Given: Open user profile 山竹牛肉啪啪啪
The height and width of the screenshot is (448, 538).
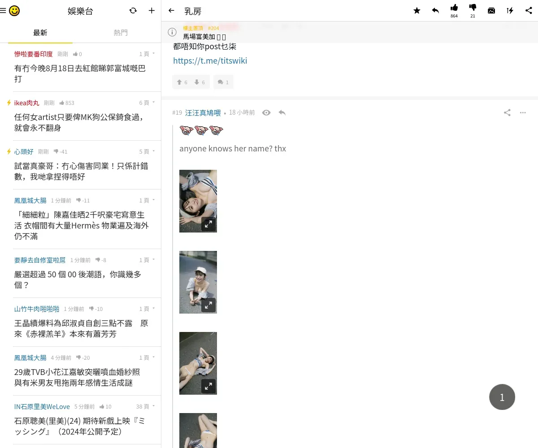Looking at the screenshot, I should (37, 309).
